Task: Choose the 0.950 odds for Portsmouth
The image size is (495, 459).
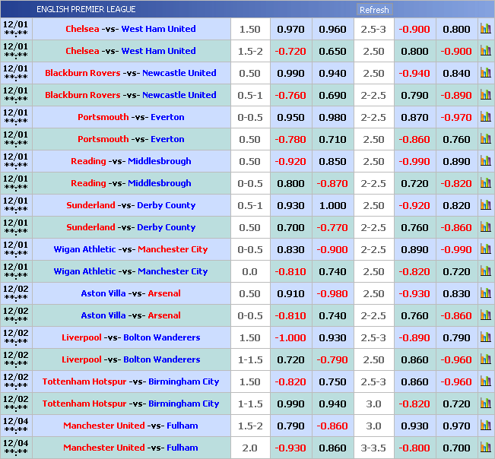Action: (290, 118)
